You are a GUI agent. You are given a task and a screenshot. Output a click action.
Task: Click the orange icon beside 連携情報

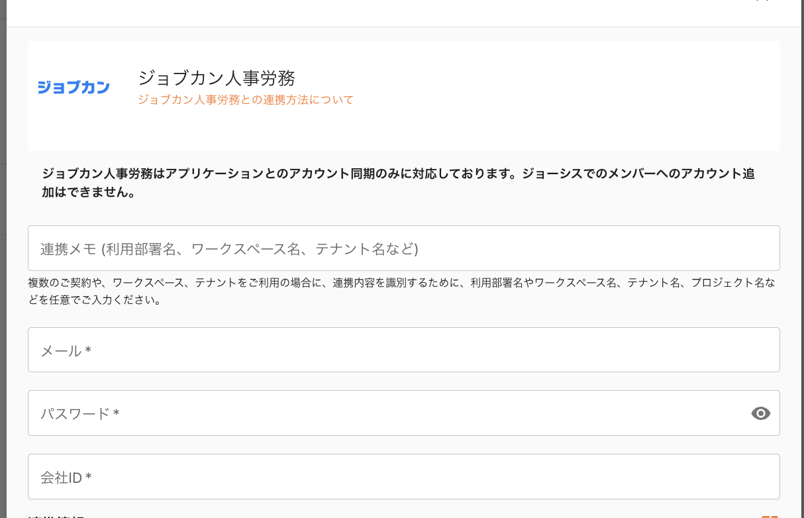(769, 515)
